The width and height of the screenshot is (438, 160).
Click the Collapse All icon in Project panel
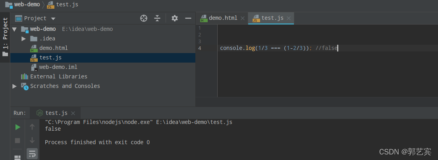coord(158,18)
